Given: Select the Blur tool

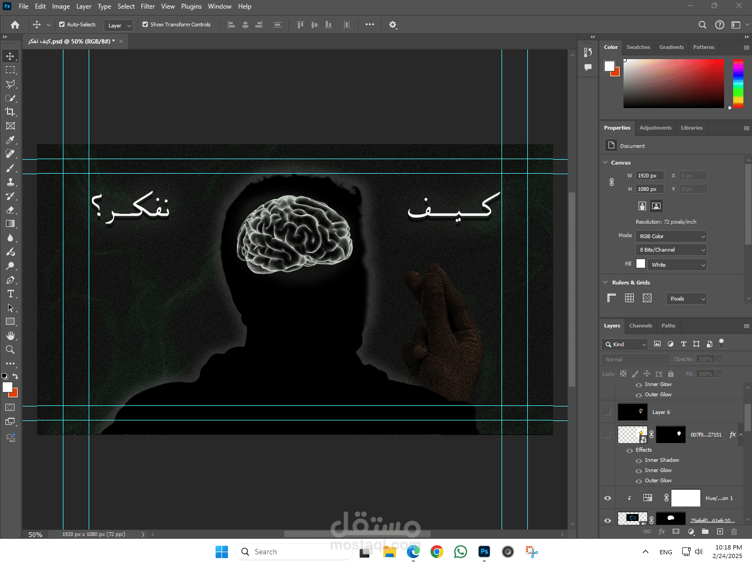Looking at the screenshot, I should coord(10,238).
